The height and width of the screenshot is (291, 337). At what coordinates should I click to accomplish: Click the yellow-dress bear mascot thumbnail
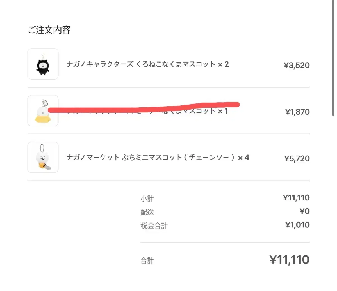tap(43, 111)
